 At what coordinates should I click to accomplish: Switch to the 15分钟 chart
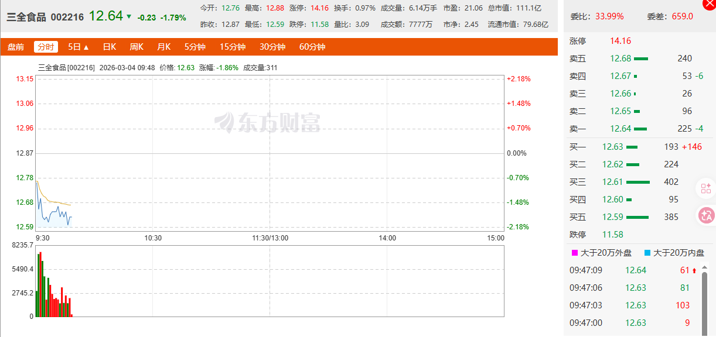click(x=232, y=47)
